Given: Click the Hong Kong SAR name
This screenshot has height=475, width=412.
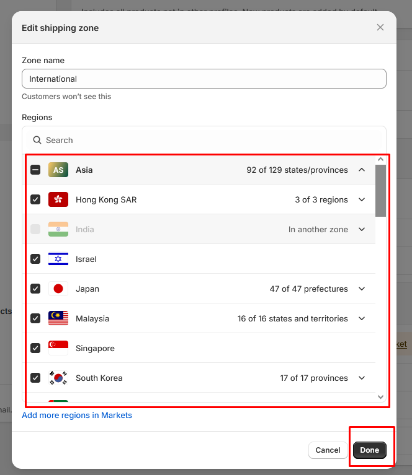Looking at the screenshot, I should click(106, 199).
